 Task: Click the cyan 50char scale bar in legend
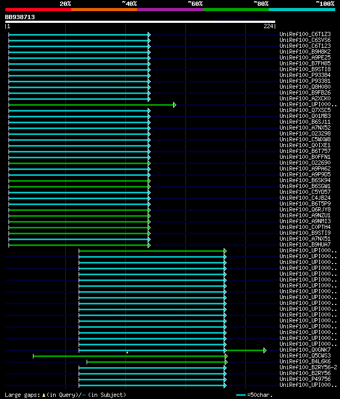click(x=241, y=395)
